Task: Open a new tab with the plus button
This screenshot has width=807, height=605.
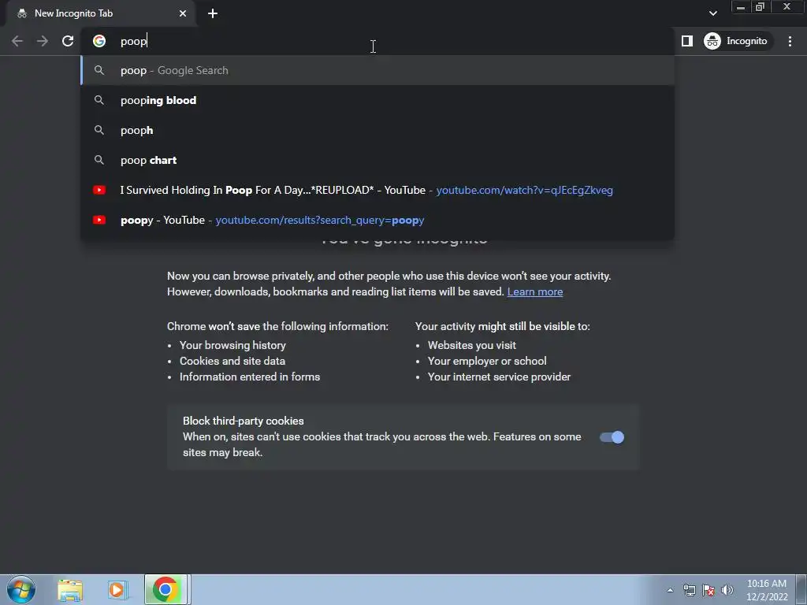Action: click(x=213, y=13)
